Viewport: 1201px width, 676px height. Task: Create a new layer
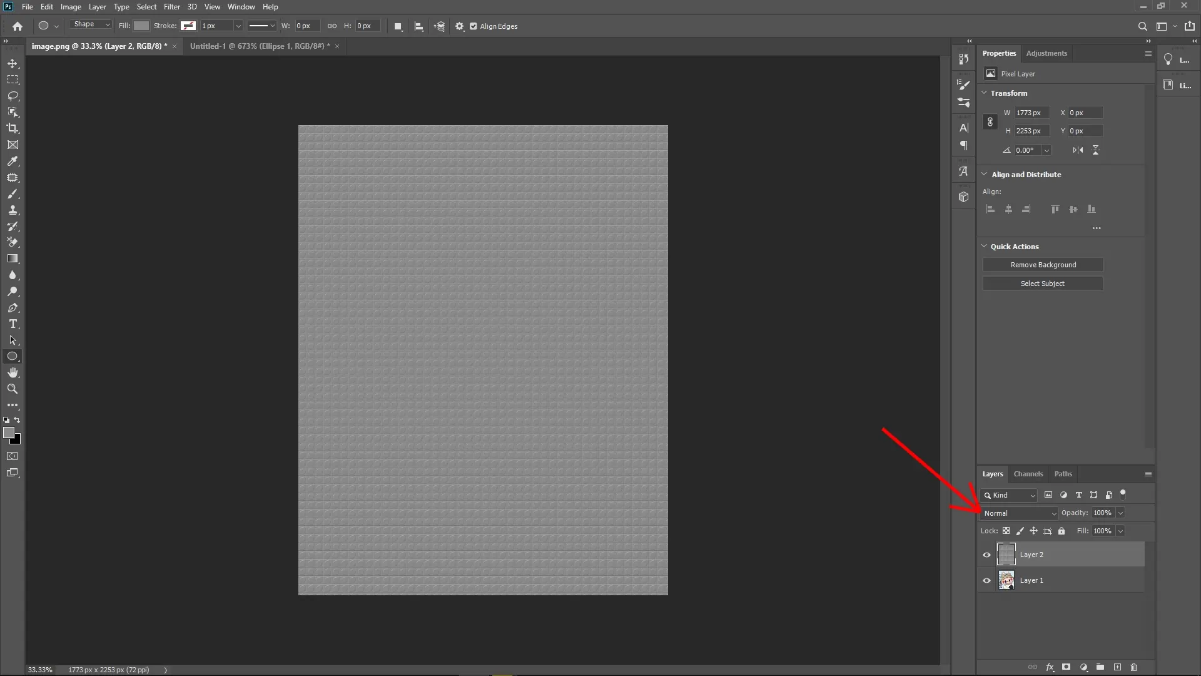(1117, 667)
